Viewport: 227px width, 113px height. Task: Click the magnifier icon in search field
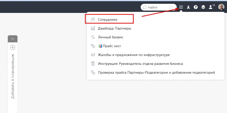145,7
